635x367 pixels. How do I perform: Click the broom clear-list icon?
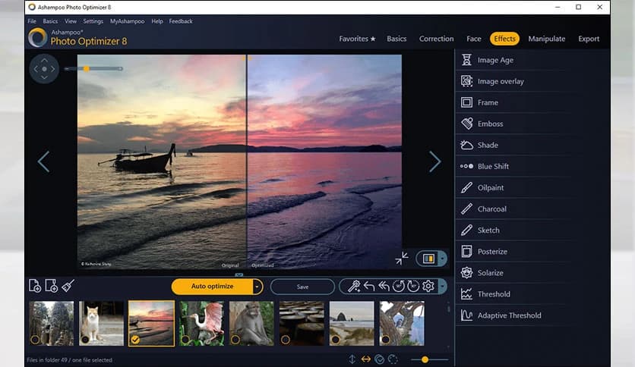tap(68, 286)
